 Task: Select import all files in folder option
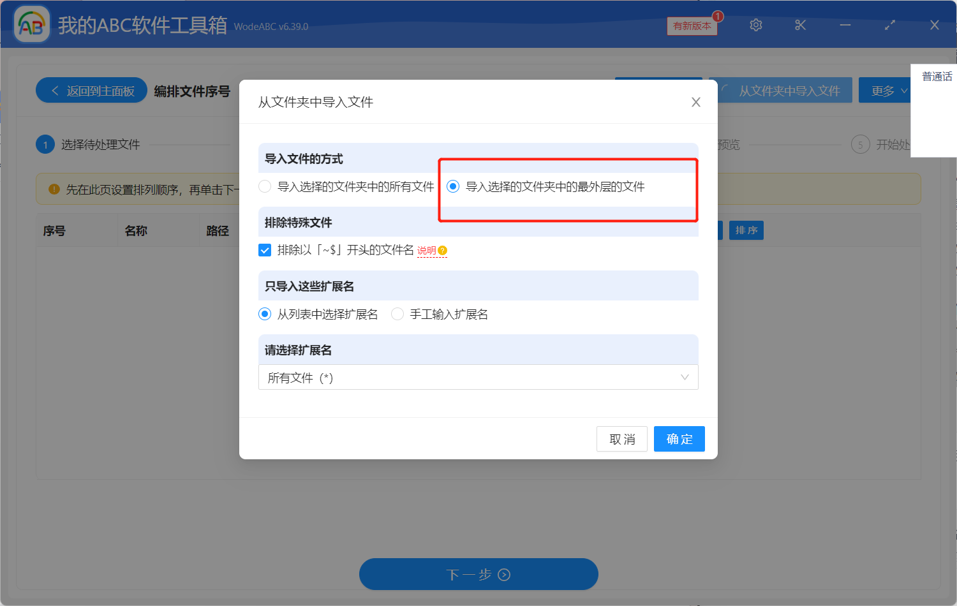pos(346,186)
